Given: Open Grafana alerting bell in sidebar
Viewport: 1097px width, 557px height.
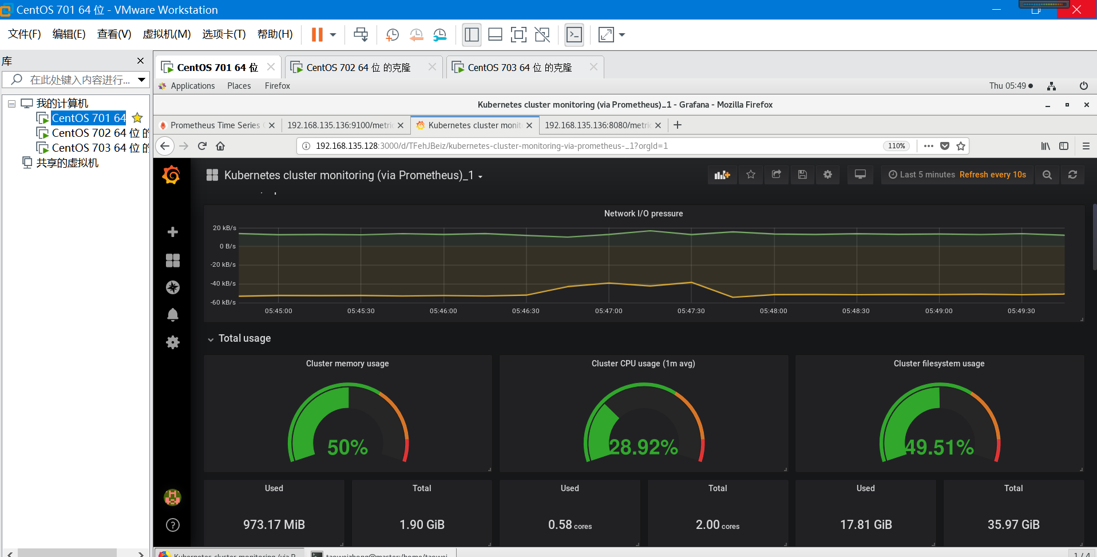Looking at the screenshot, I should [x=172, y=315].
